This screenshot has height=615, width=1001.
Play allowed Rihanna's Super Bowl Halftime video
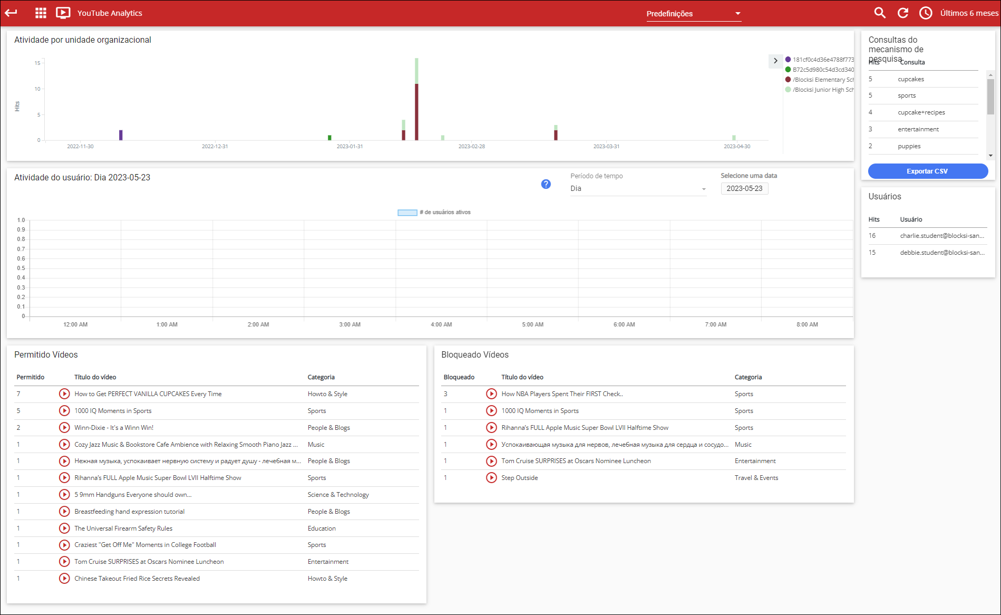tap(64, 478)
